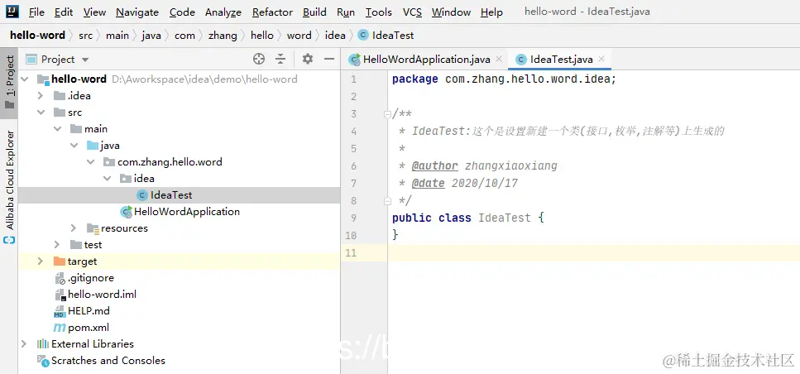Collapse the idea package arrow
This screenshot has height=374, width=800.
pyautogui.click(x=108, y=179)
